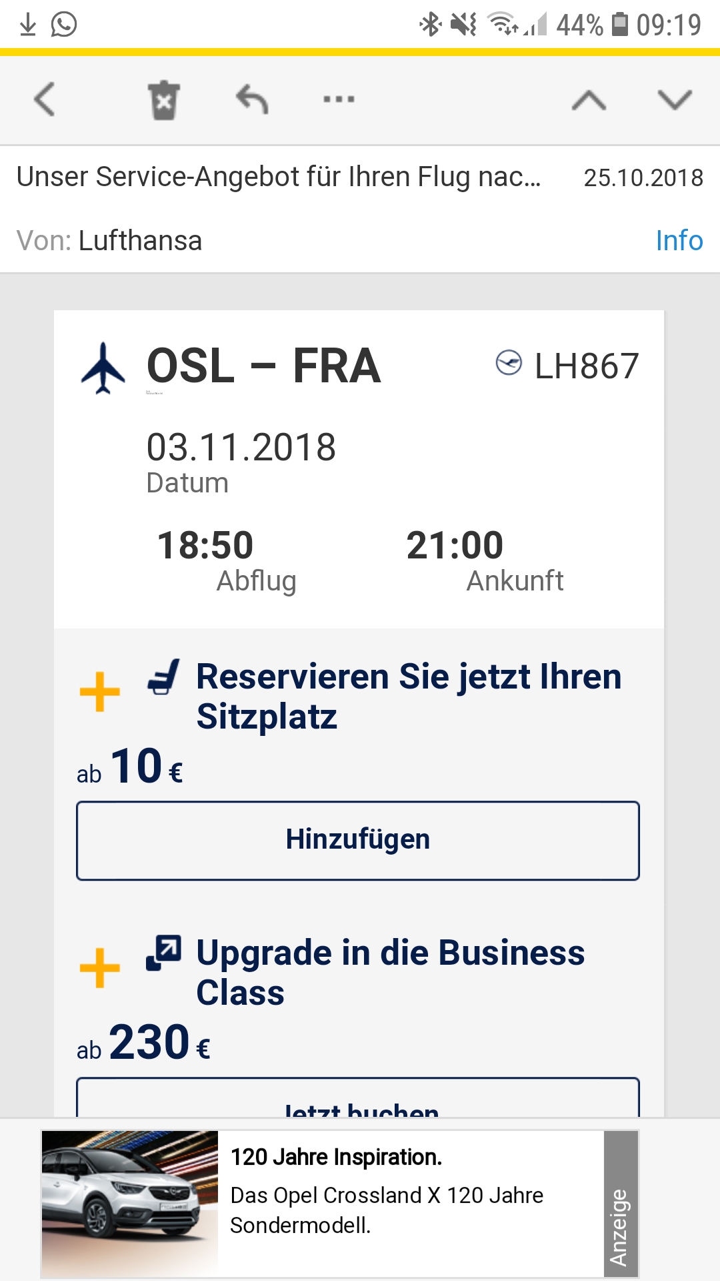This screenshot has width=720, height=1281.
Task: Tap the reply arrow icon
Action: tap(252, 100)
